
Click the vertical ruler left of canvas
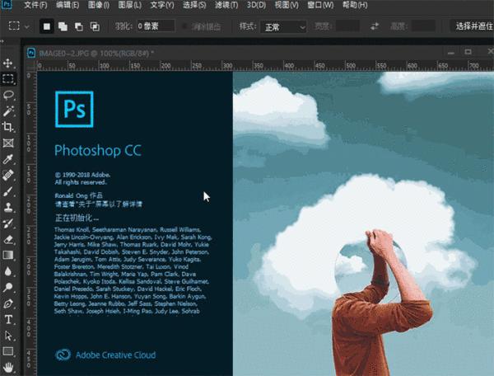[x=30, y=223]
